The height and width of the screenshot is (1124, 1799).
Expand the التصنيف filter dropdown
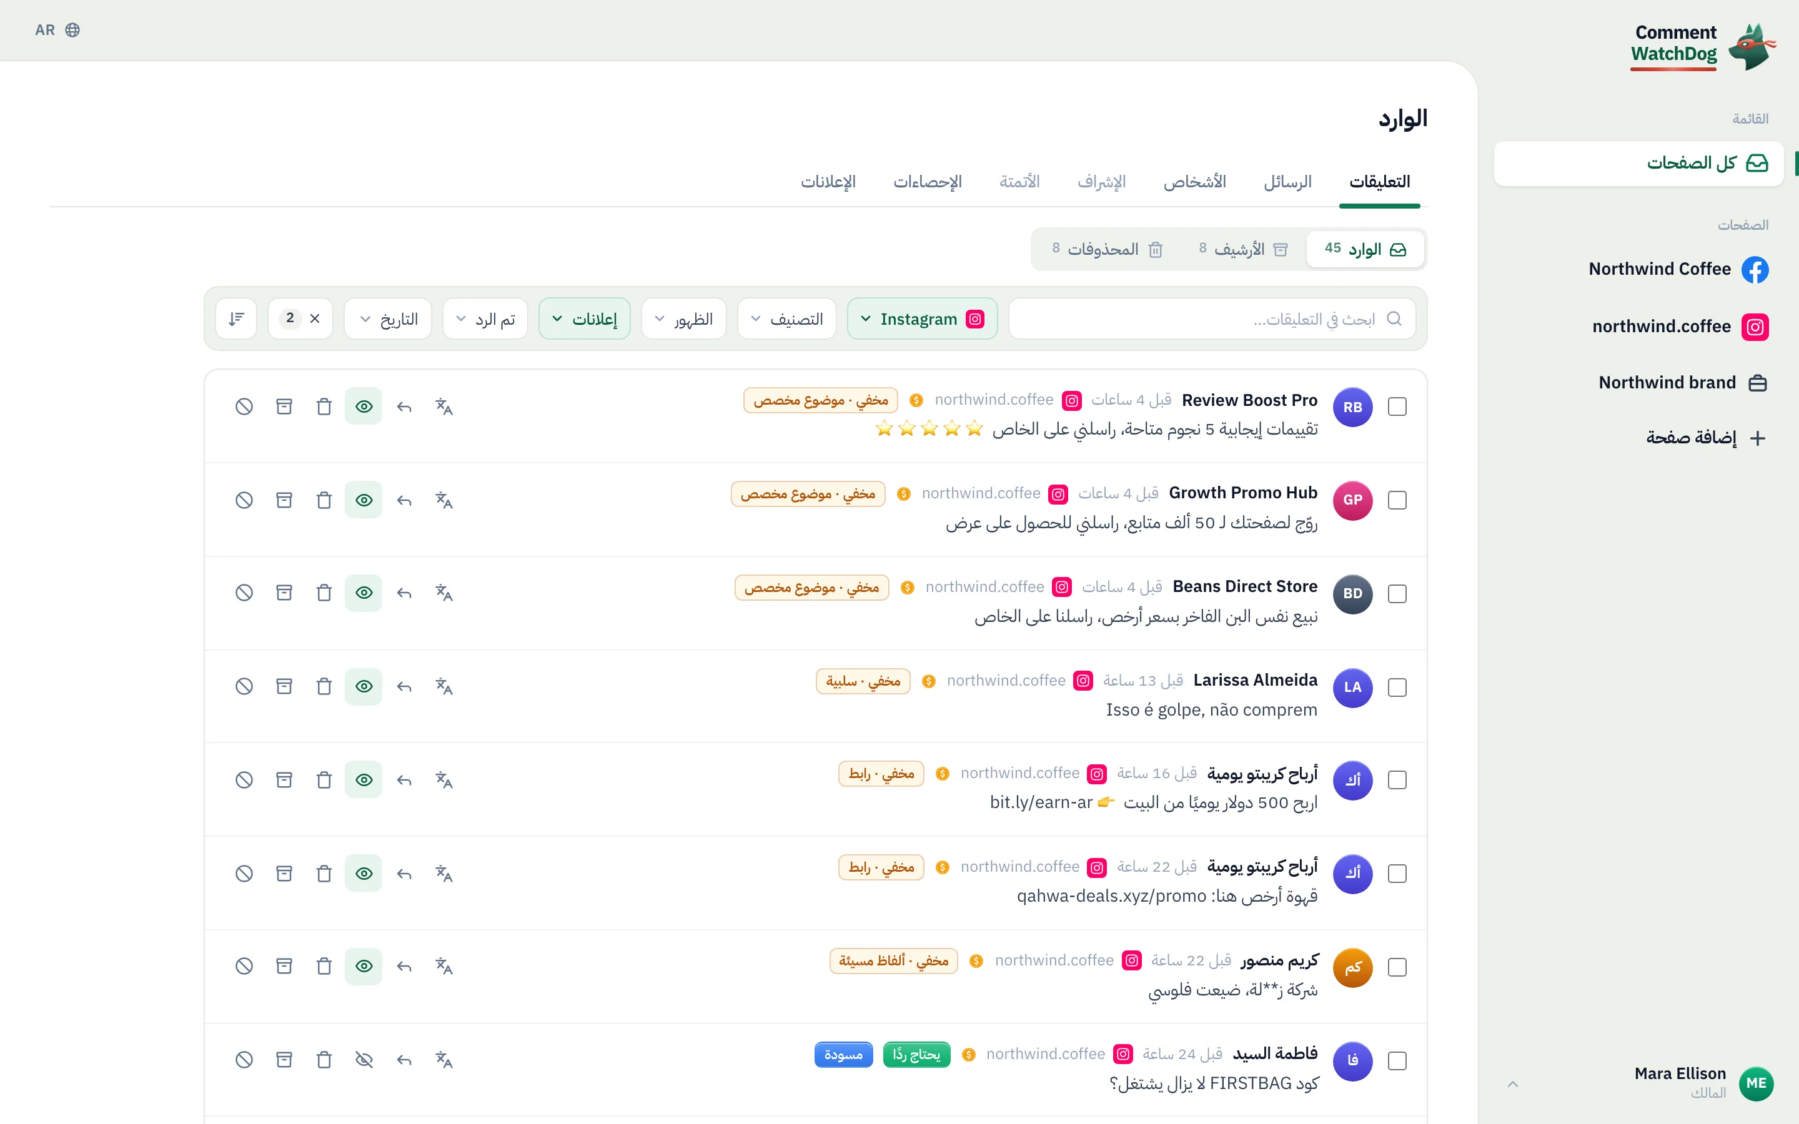click(x=786, y=319)
